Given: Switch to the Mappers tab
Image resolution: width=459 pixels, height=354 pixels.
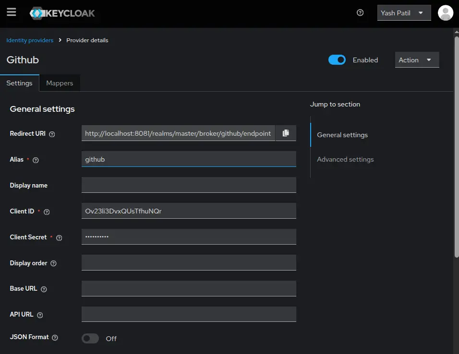Looking at the screenshot, I should 59,83.
